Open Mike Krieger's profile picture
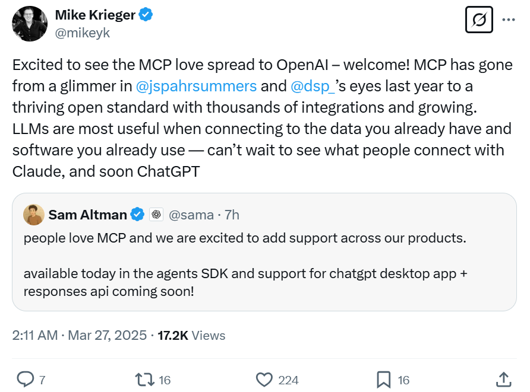Image resolution: width=530 pixels, height=392 pixels. pos(30,24)
